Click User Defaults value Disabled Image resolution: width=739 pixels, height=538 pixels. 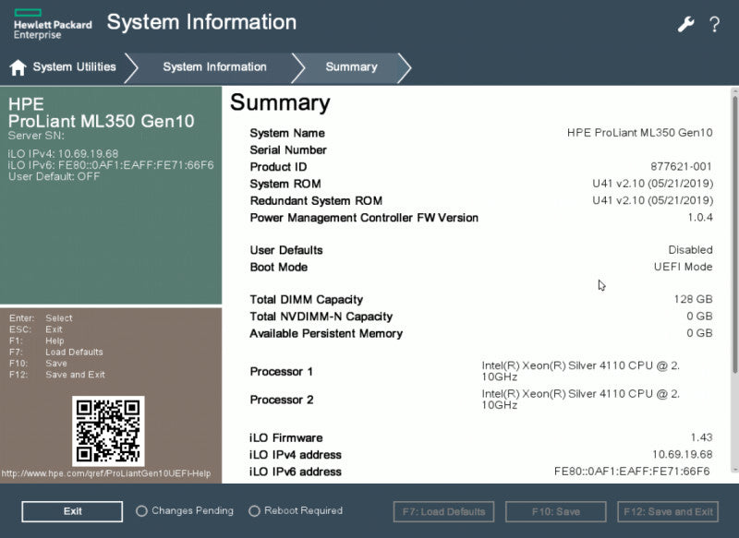[690, 250]
